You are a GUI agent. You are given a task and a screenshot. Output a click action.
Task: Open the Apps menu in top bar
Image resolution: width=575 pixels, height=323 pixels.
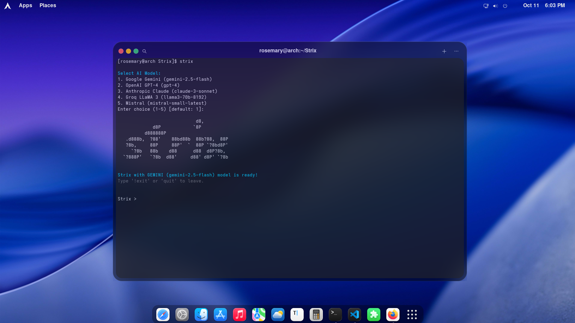click(x=25, y=5)
